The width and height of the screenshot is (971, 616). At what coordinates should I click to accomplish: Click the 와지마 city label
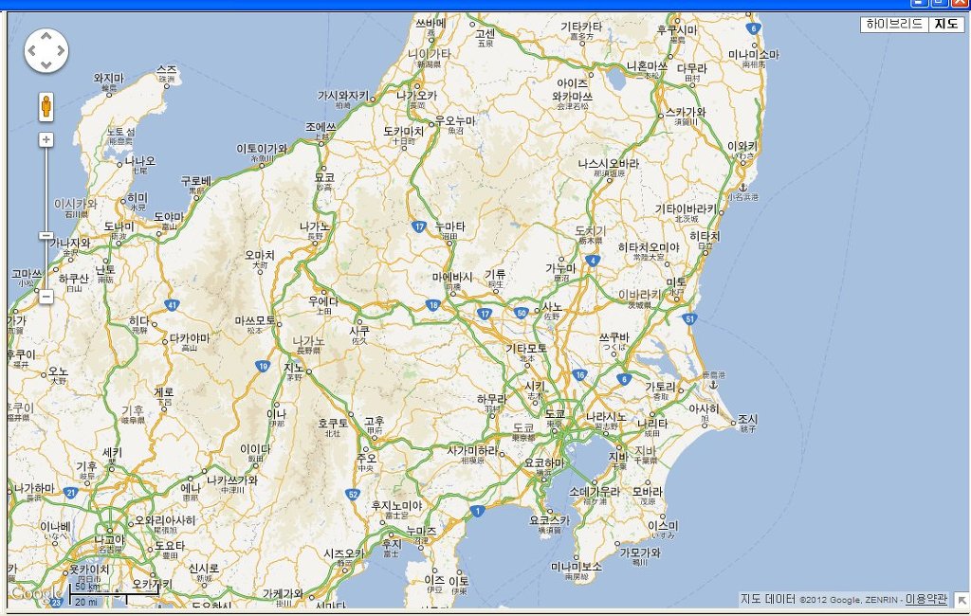coord(109,79)
